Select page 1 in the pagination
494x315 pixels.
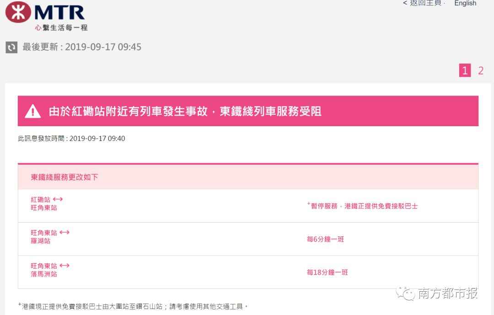tap(465, 70)
